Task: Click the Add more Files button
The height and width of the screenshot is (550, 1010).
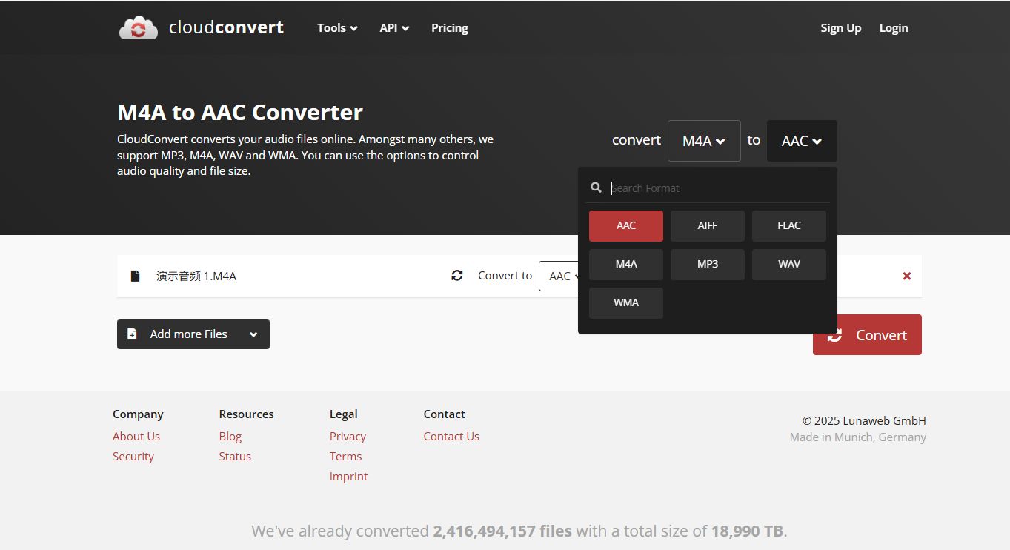Action: pyautogui.click(x=193, y=334)
